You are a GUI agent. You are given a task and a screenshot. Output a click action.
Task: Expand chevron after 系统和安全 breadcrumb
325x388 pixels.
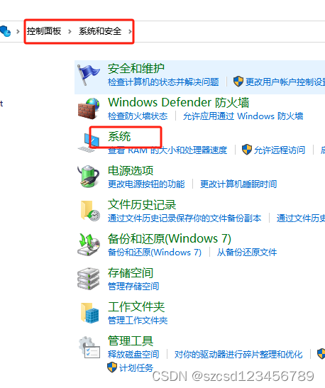(x=130, y=31)
